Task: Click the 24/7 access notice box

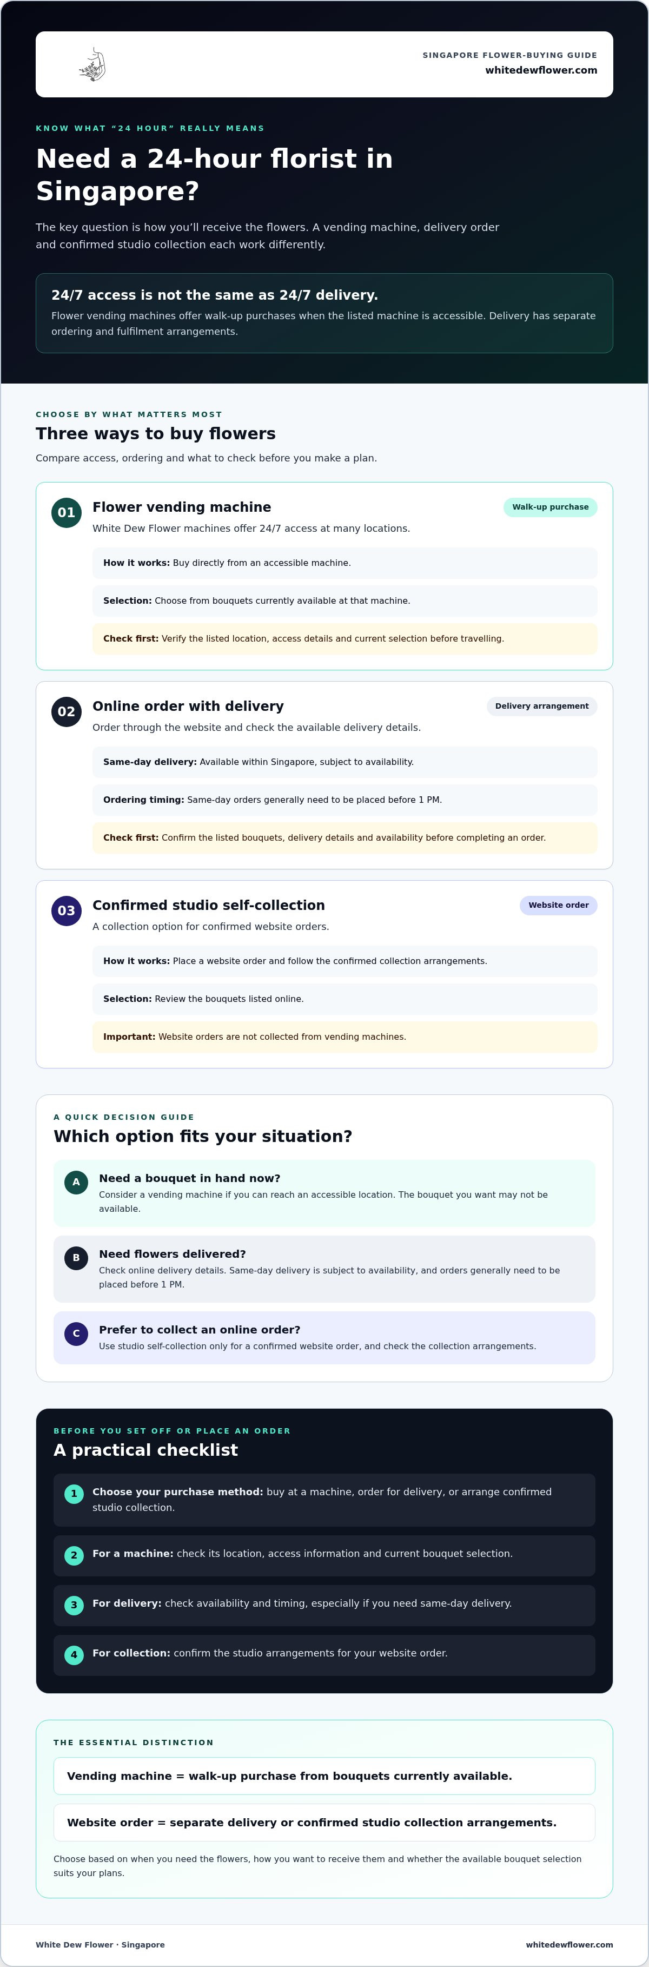Action: [x=325, y=313]
